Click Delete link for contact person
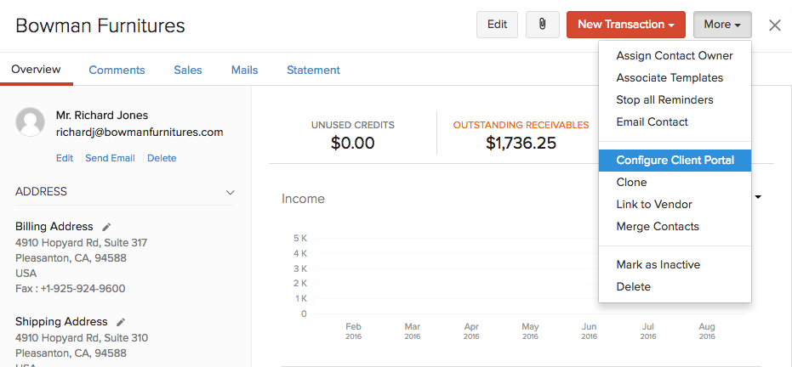The height and width of the screenshot is (367, 792). click(x=162, y=158)
